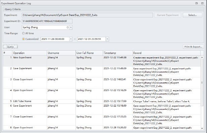Click the vertical scrollbar thumb
The image size is (207, 133).
pos(202,82)
